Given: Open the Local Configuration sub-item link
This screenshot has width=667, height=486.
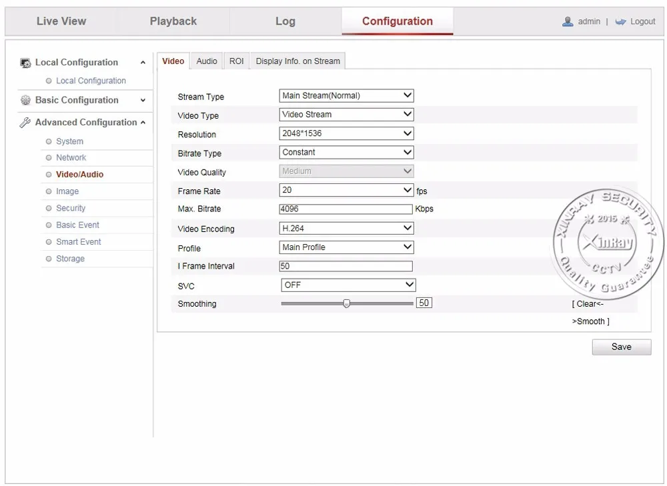Looking at the screenshot, I should tap(91, 81).
